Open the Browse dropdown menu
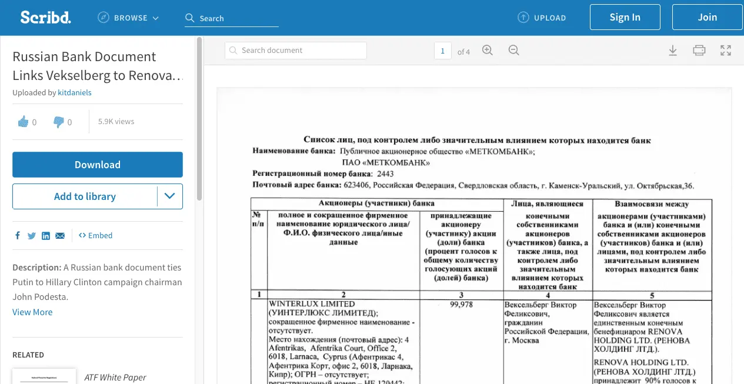This screenshot has width=744, height=384. (128, 18)
